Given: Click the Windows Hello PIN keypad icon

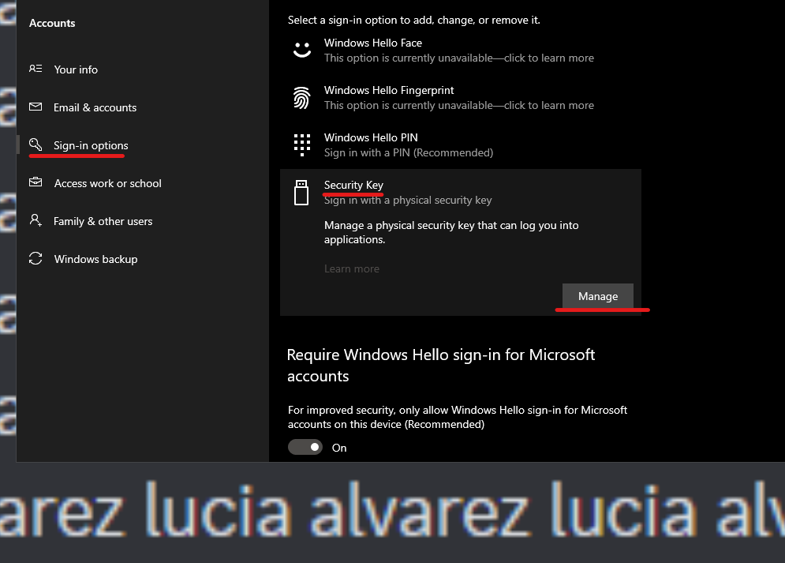Looking at the screenshot, I should (x=302, y=145).
